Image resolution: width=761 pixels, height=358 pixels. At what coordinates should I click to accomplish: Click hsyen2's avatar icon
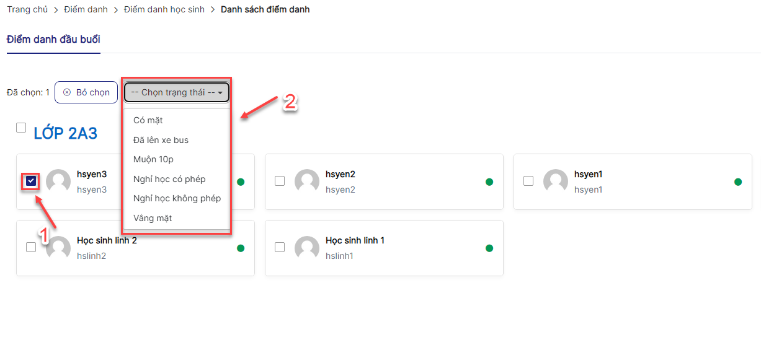(x=307, y=181)
